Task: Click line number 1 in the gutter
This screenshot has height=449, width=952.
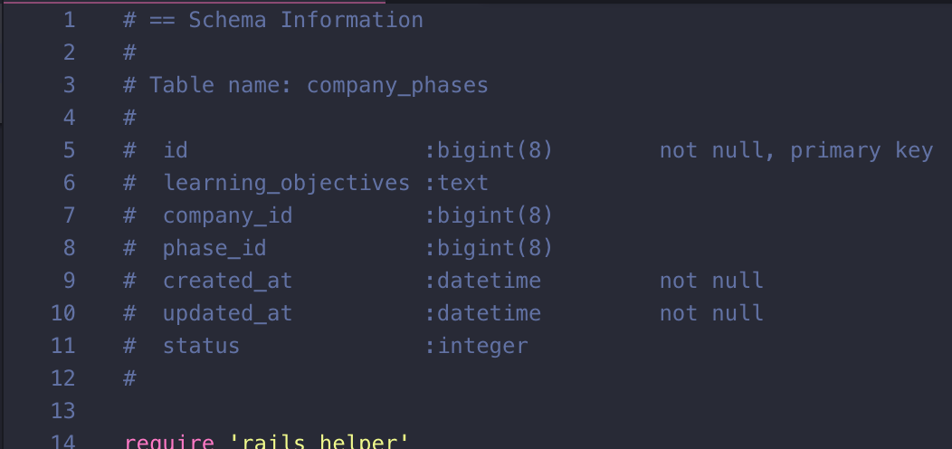Action: tap(69, 20)
